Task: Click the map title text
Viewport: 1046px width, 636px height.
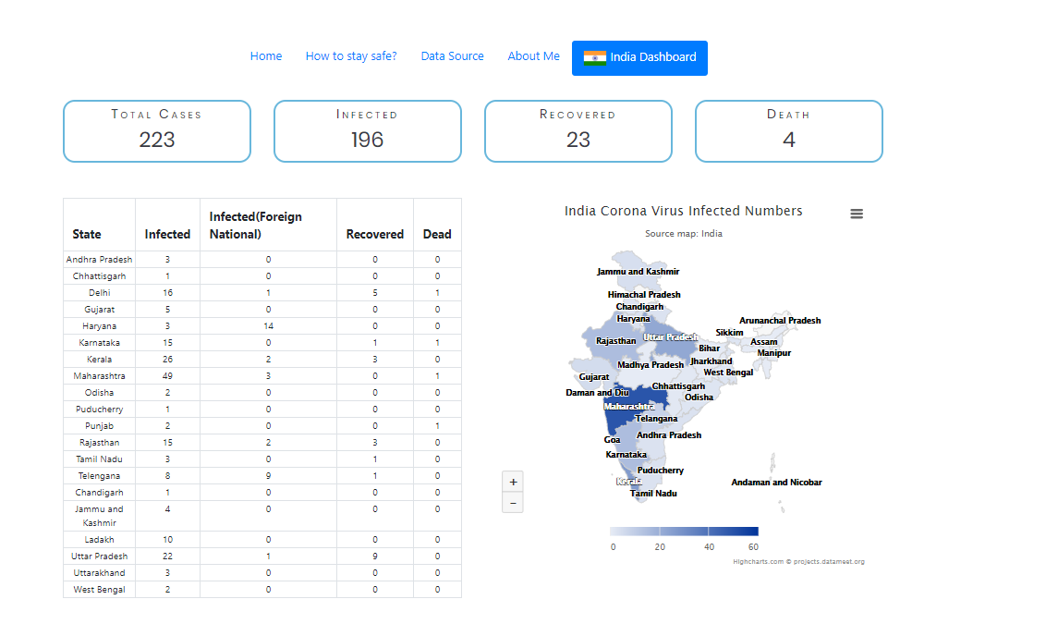Action: pyautogui.click(x=683, y=211)
